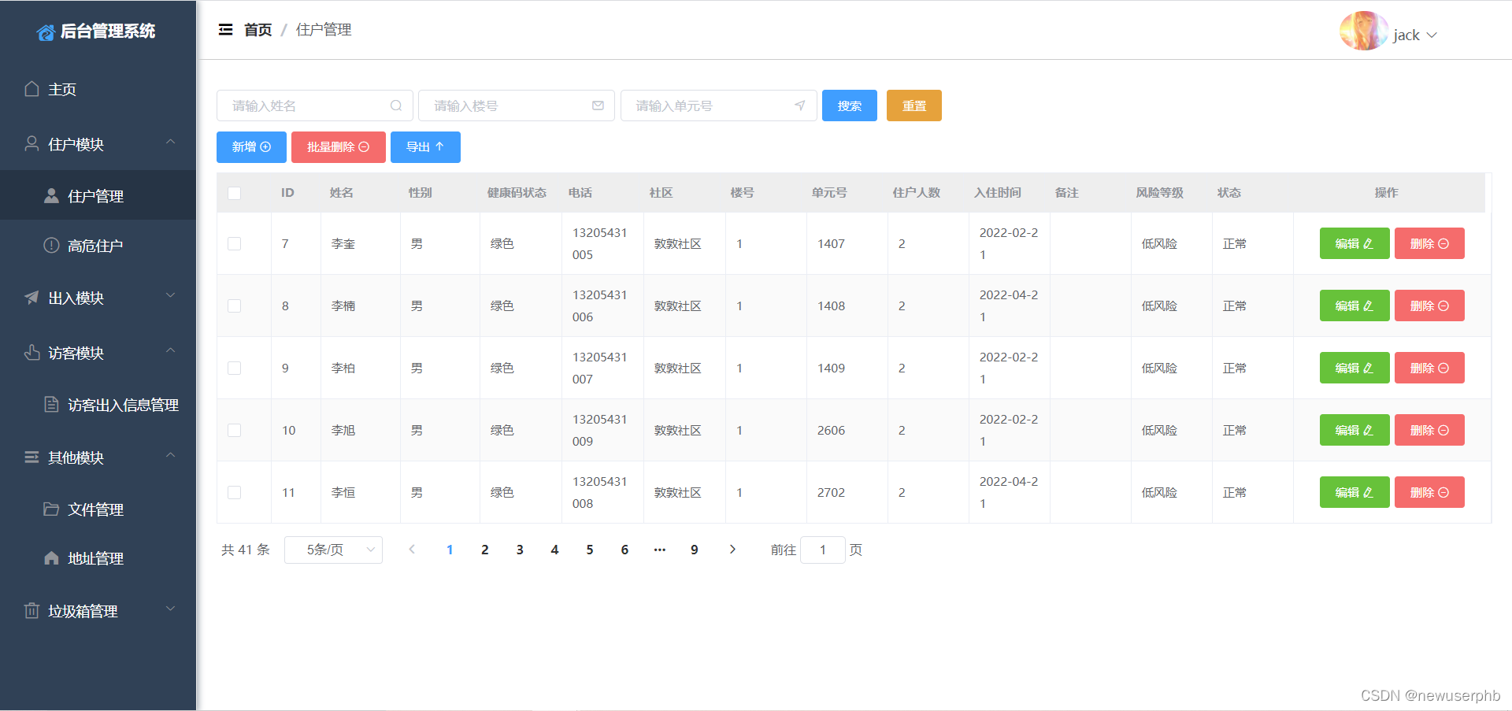
Task: Open the jack user dropdown arrow
Action: [1432, 35]
